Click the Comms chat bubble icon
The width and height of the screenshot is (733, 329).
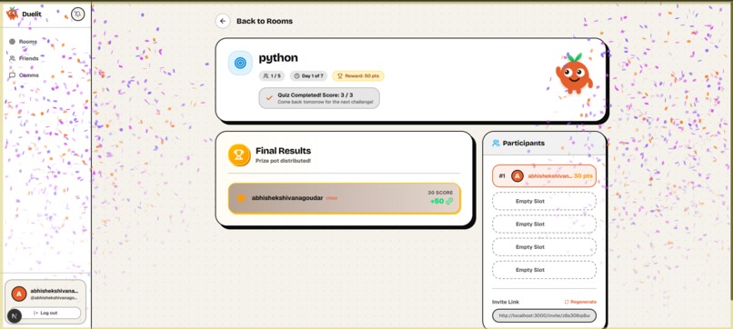click(12, 75)
